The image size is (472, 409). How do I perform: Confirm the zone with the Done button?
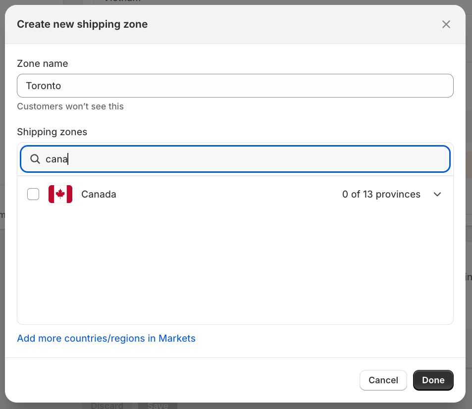pos(433,380)
